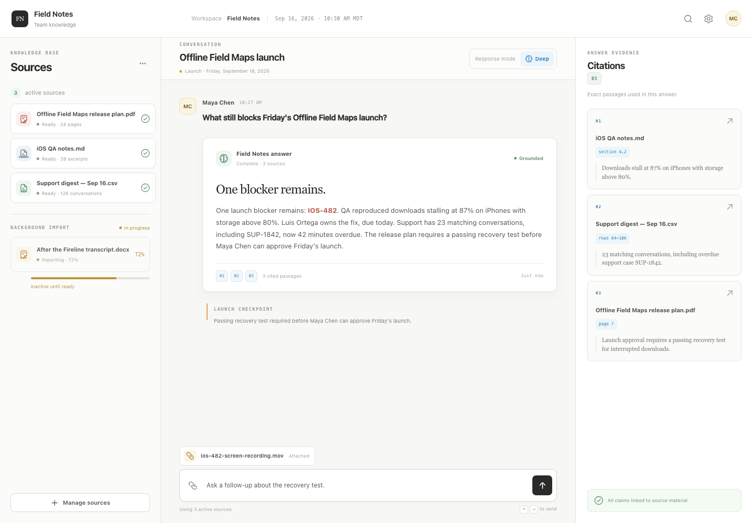Viewport: 753px width, 523px height.
Task: Click the Launch Checkpoint note text
Action: [x=313, y=321]
